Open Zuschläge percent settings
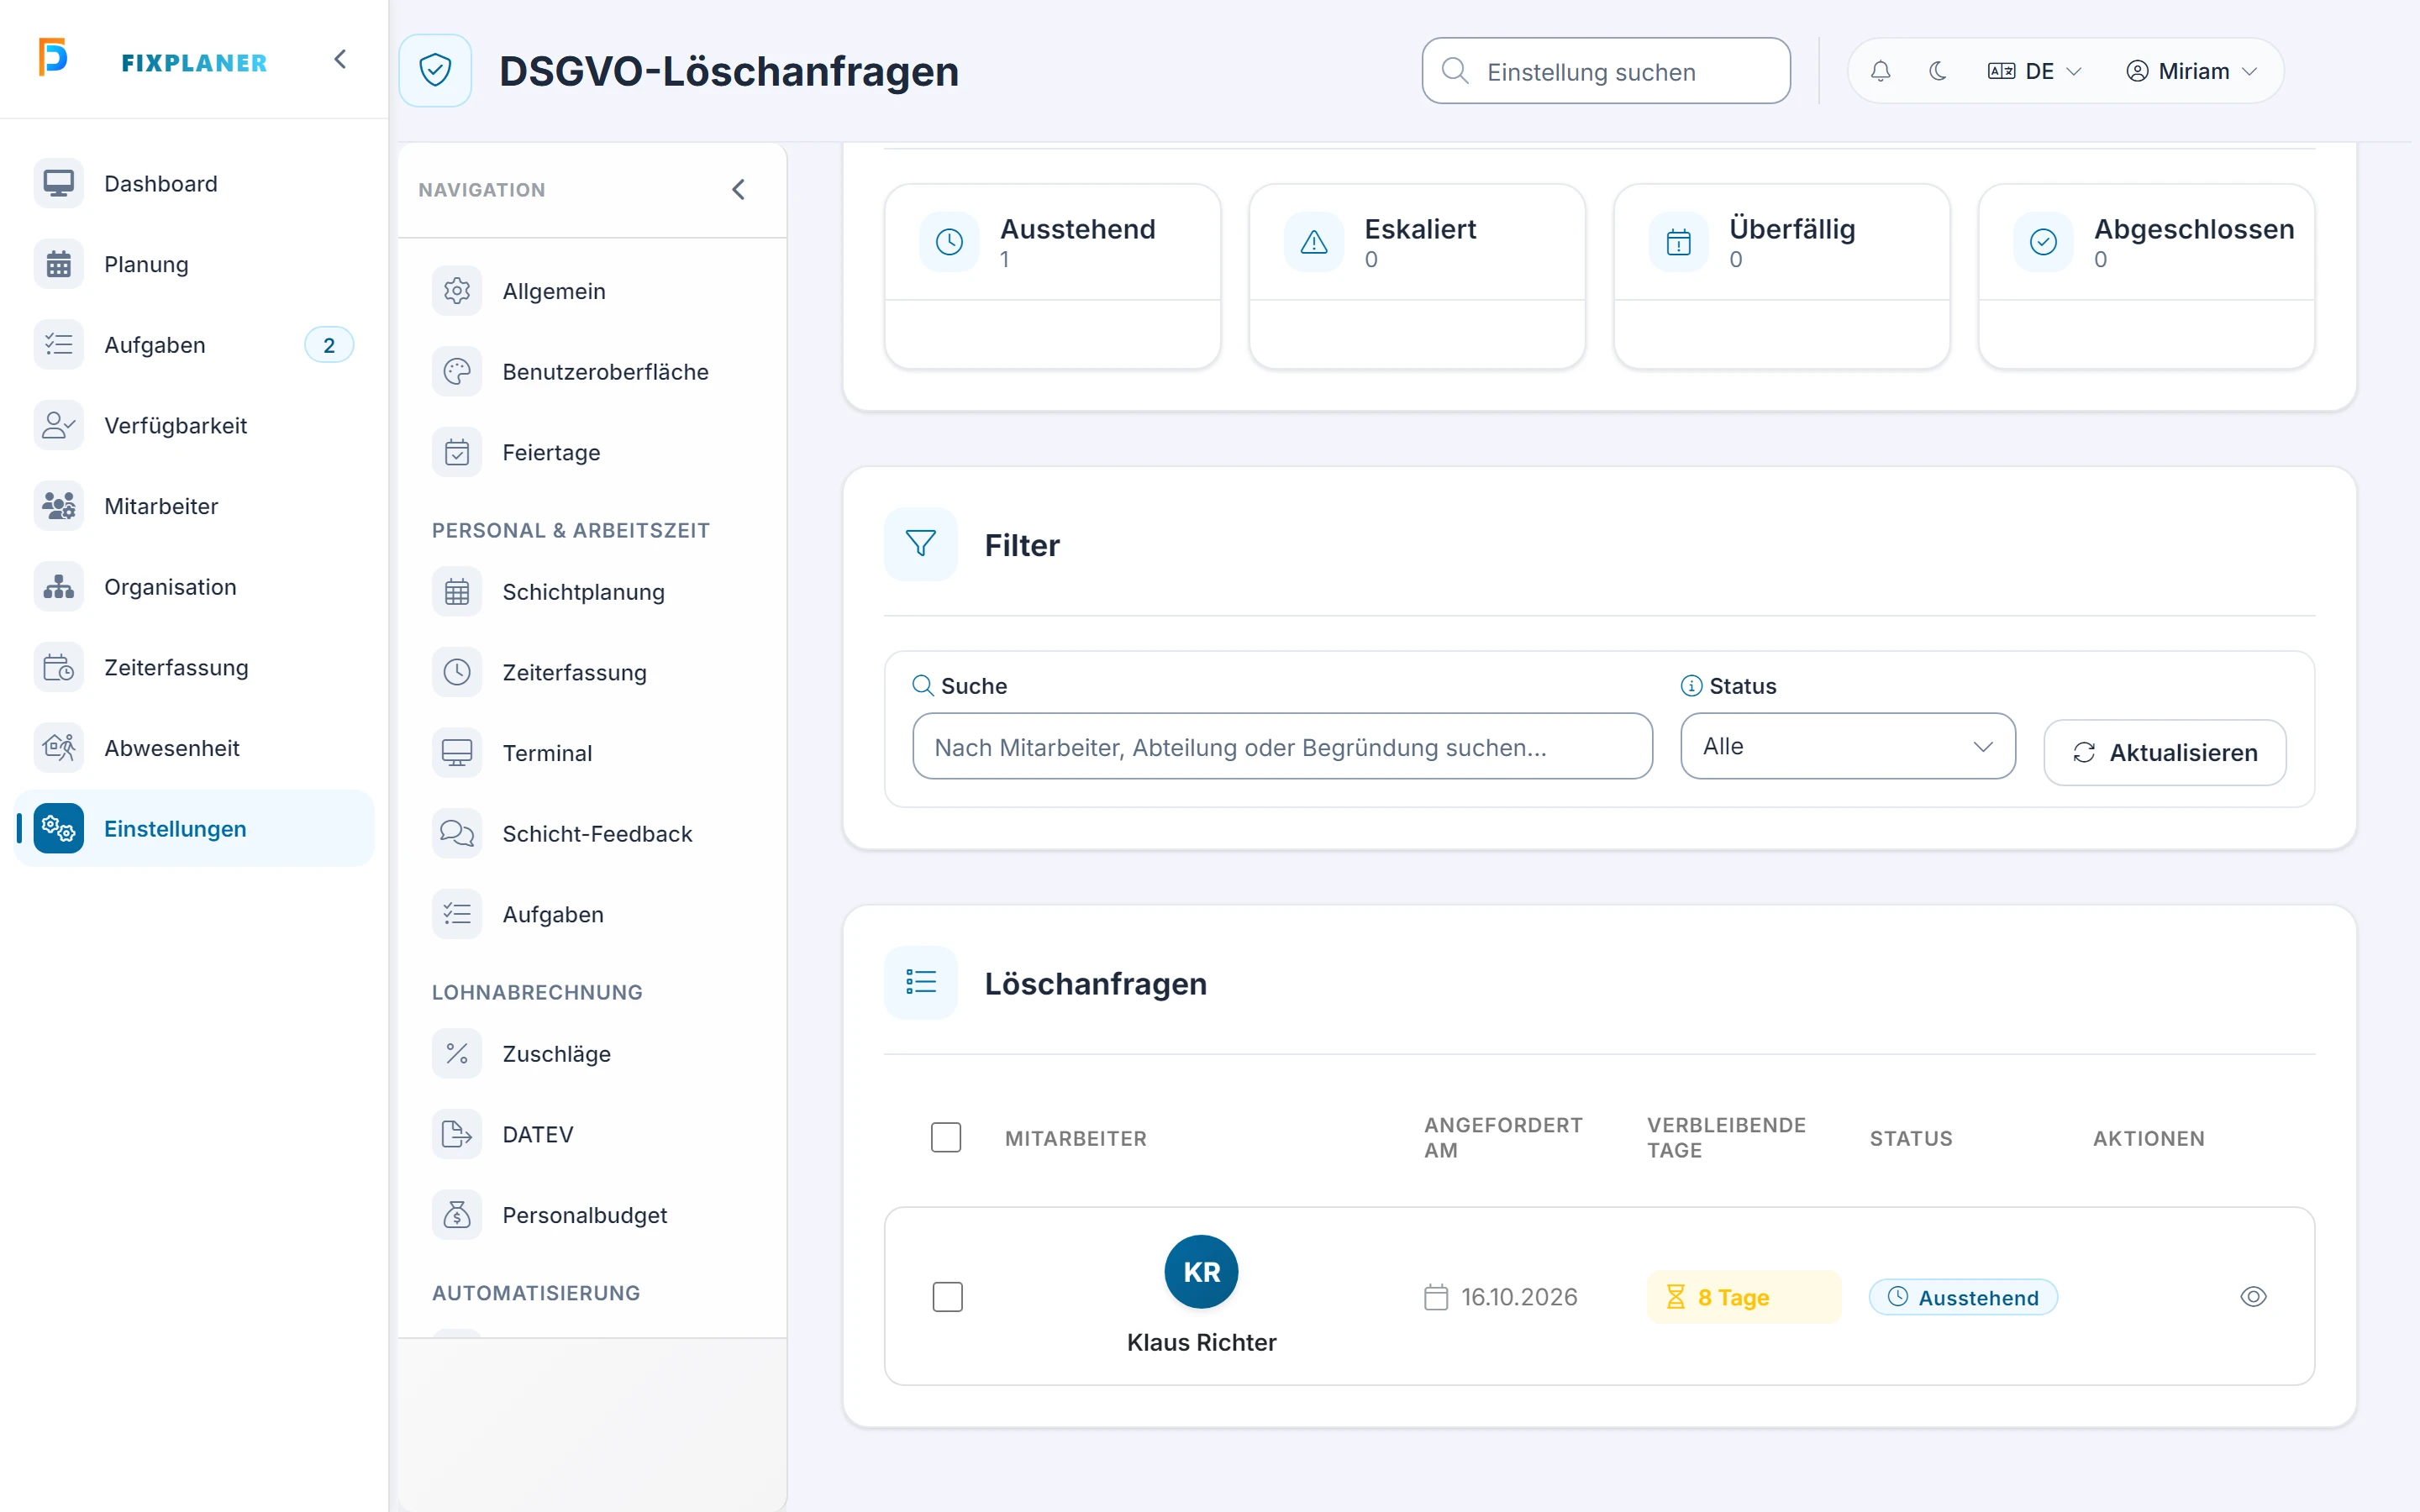2420x1512 pixels. point(592,1054)
